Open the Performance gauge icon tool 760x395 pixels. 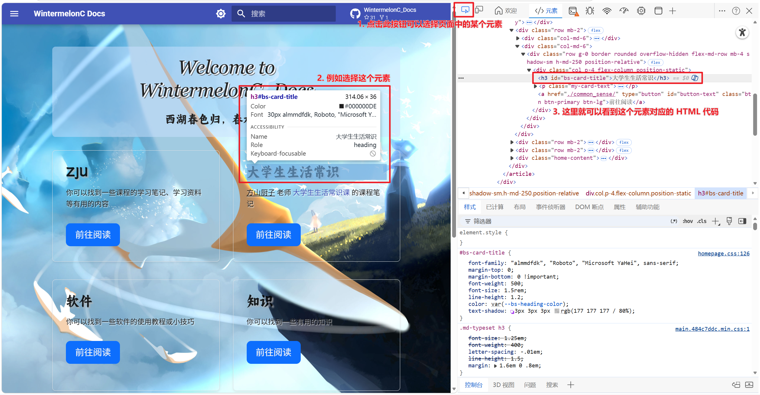point(624,11)
